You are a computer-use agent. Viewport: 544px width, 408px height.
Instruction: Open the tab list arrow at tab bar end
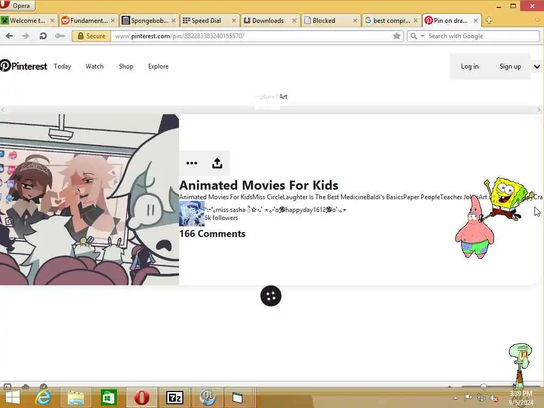click(x=538, y=20)
